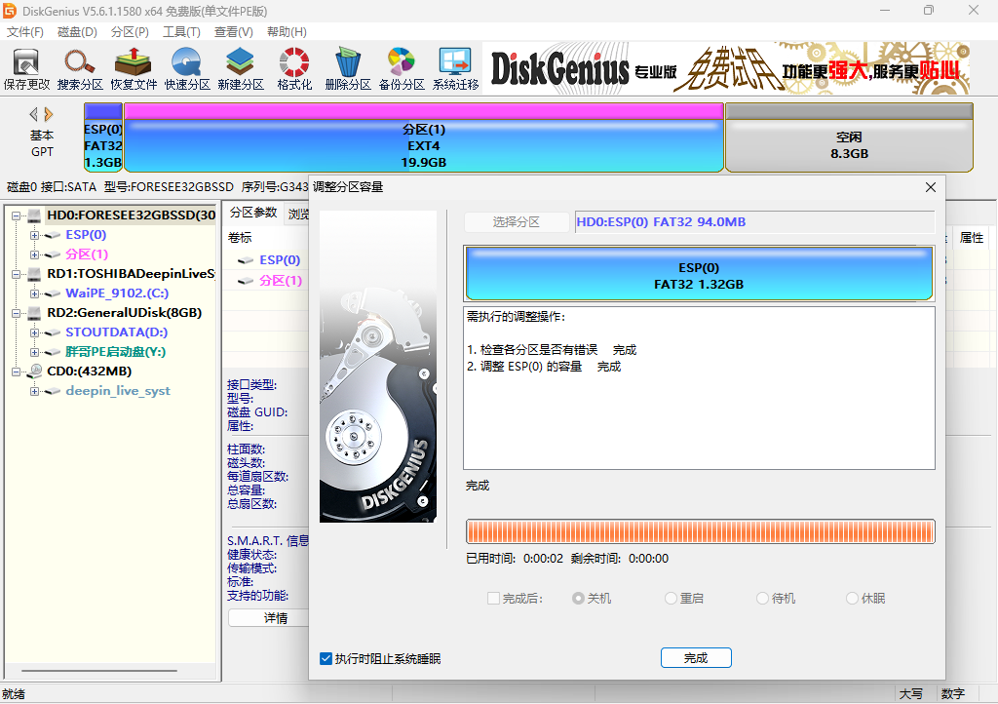Start 快速分区 quick partition
998x704 pixels.
pos(186,69)
